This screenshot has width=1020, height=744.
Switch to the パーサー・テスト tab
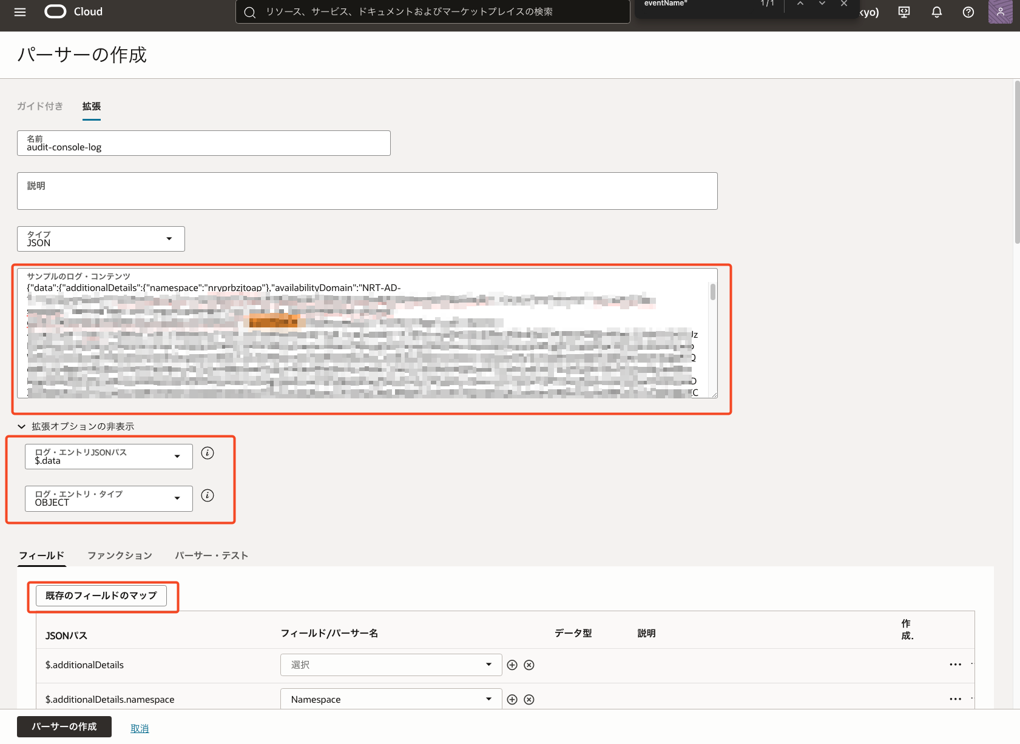(211, 555)
